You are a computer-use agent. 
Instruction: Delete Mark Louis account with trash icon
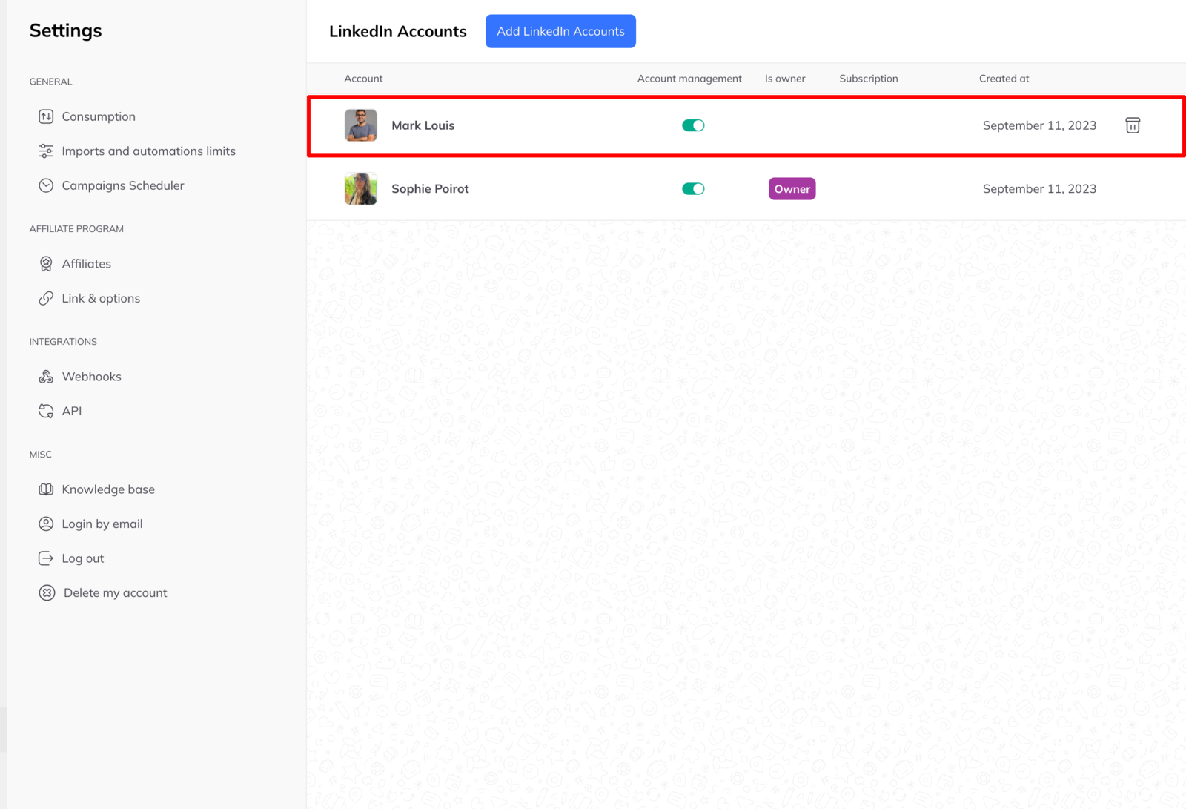coord(1133,125)
